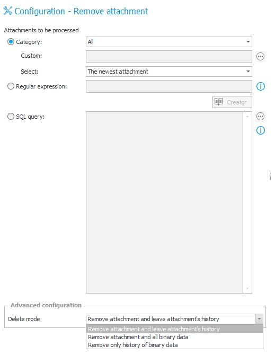Select the Regular expression radio button
The height and width of the screenshot is (355, 275).
coord(11,86)
